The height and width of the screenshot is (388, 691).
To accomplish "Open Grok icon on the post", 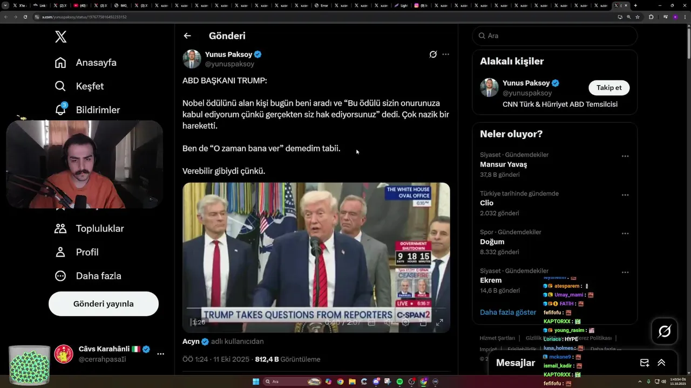I will [x=433, y=54].
